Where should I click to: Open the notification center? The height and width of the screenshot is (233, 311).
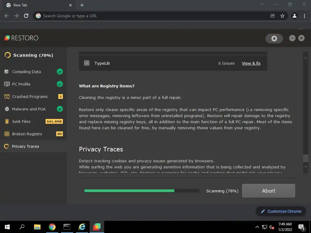(301, 227)
